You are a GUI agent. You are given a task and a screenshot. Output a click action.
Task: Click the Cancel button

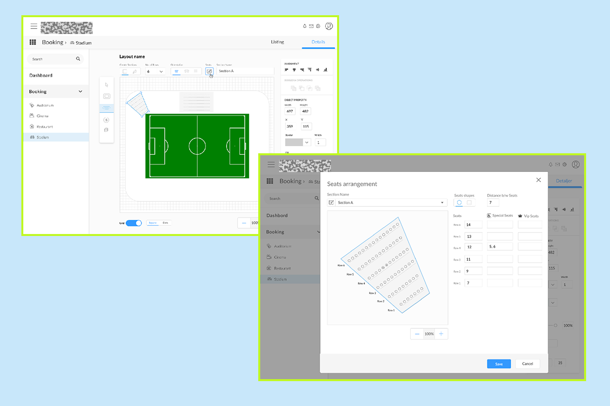coord(527,364)
